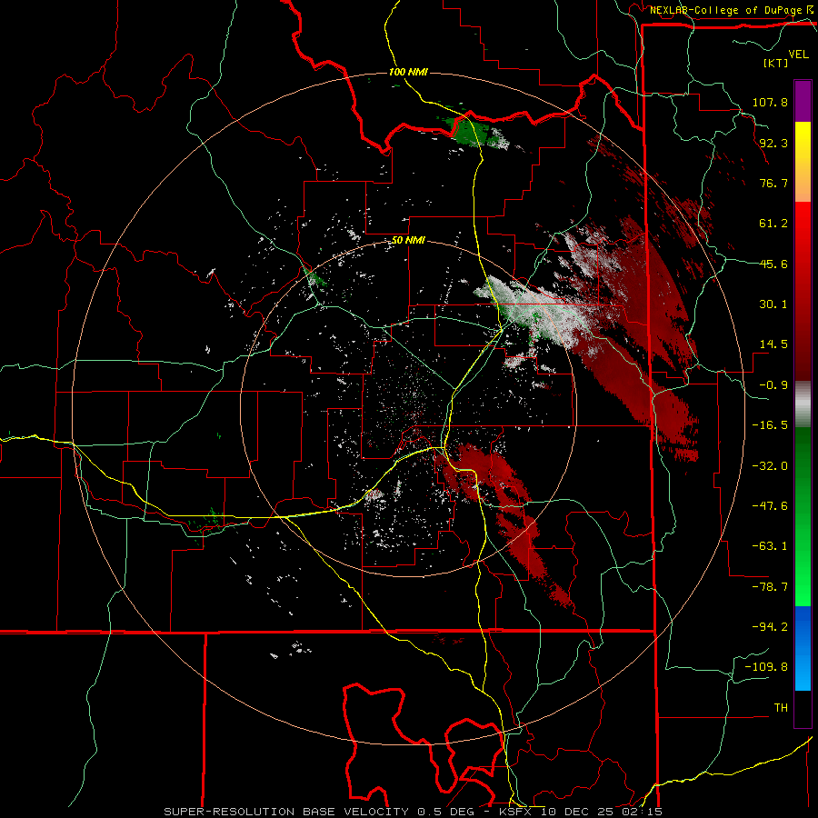Click the Super-Resolution Base Velocity caption
Screen dimensions: 818x818
[x=414, y=812]
